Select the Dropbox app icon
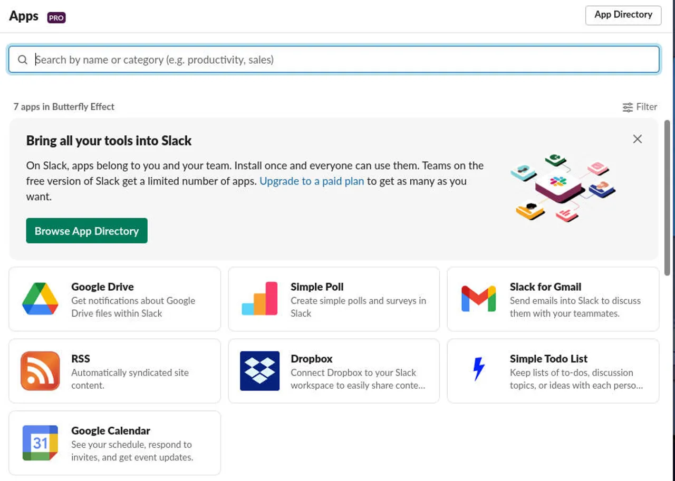 (259, 370)
